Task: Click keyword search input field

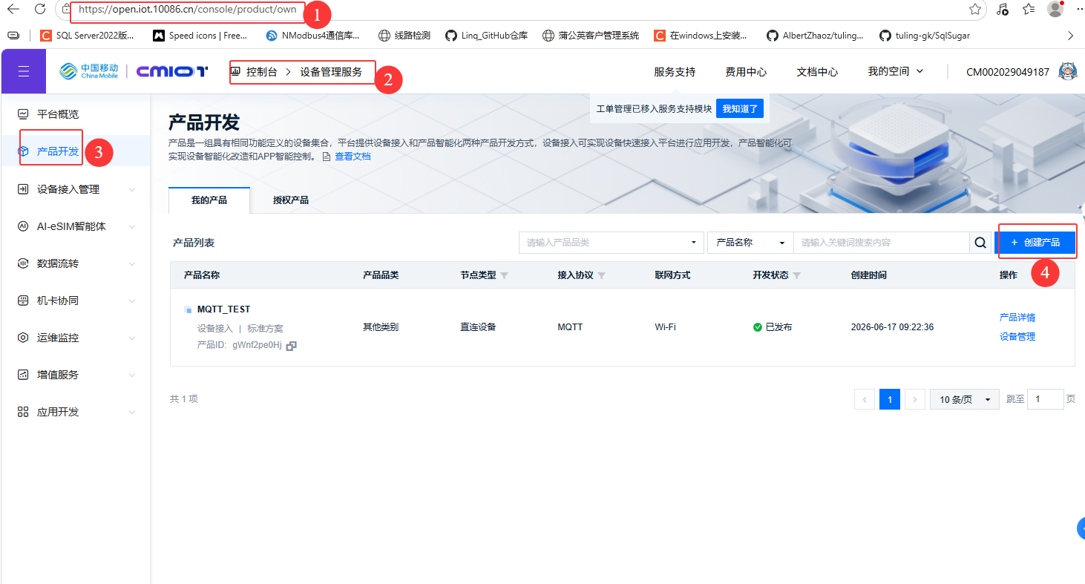Action: tap(882, 243)
